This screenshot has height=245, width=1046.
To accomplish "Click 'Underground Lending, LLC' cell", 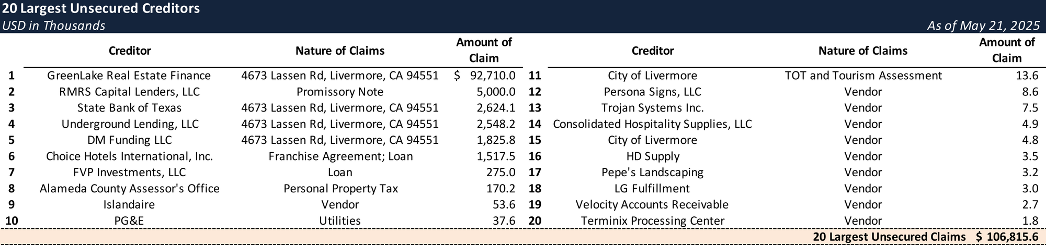I will tap(130, 124).
